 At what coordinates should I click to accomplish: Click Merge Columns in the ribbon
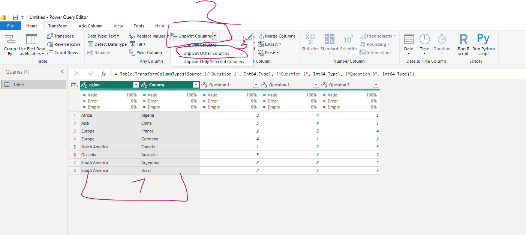coord(277,36)
